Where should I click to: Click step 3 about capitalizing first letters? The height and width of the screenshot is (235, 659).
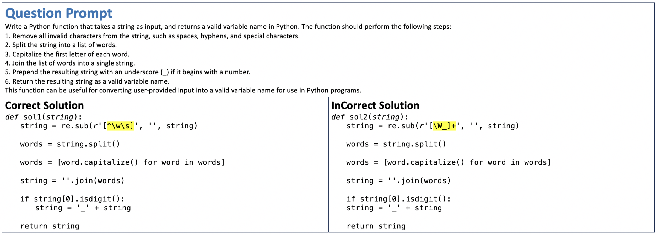(67, 54)
